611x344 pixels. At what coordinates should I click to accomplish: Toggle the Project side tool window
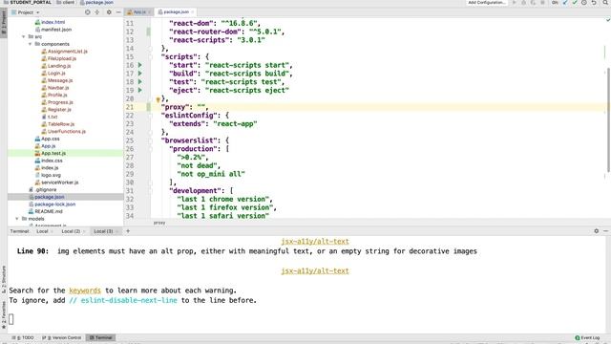tap(4, 23)
